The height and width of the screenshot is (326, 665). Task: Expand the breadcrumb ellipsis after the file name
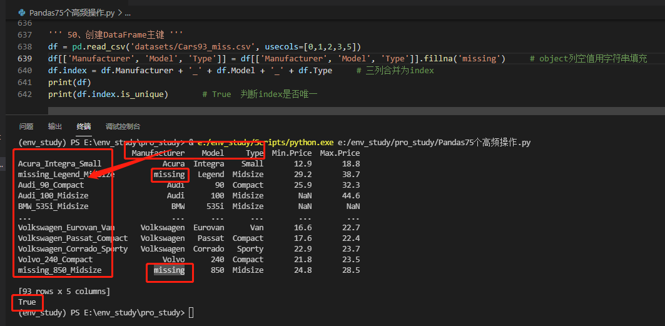click(127, 14)
